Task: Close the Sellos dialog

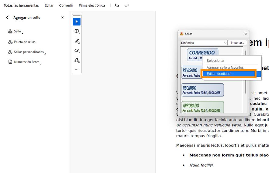Action: tap(246, 34)
